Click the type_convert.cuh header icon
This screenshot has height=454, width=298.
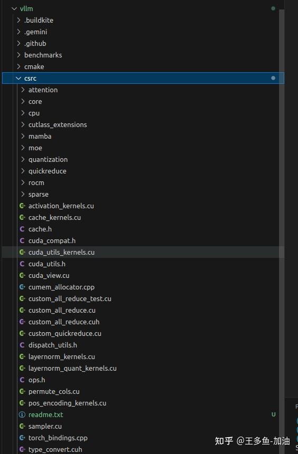click(x=22, y=449)
